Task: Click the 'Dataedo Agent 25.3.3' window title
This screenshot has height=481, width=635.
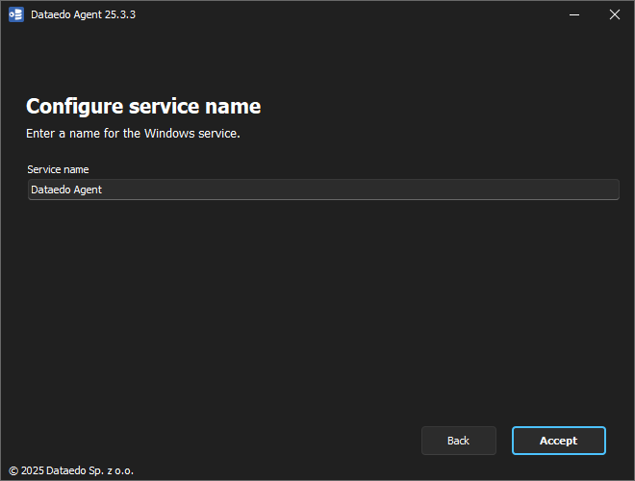Action: [x=83, y=14]
